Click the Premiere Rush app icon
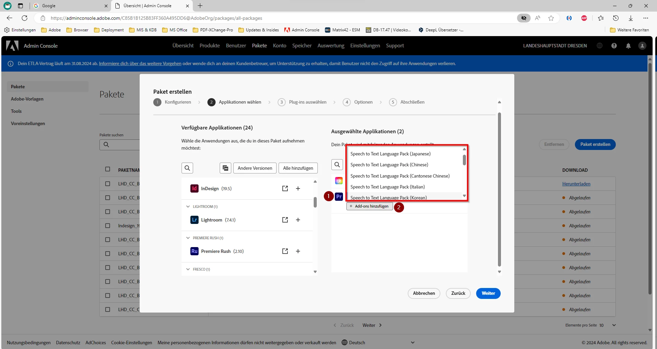657x349 pixels. pyautogui.click(x=194, y=251)
